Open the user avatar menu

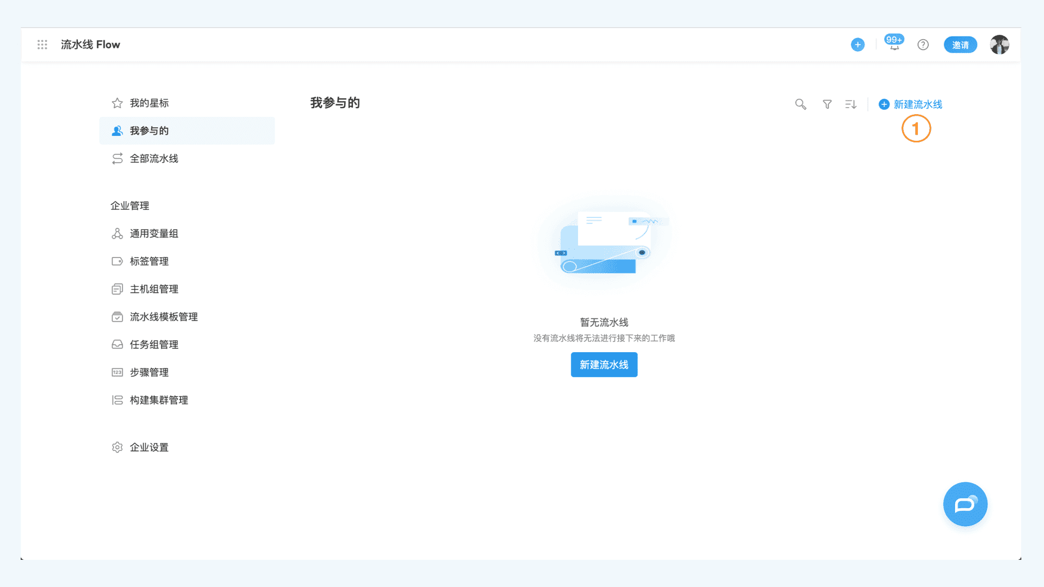pyautogui.click(x=999, y=45)
